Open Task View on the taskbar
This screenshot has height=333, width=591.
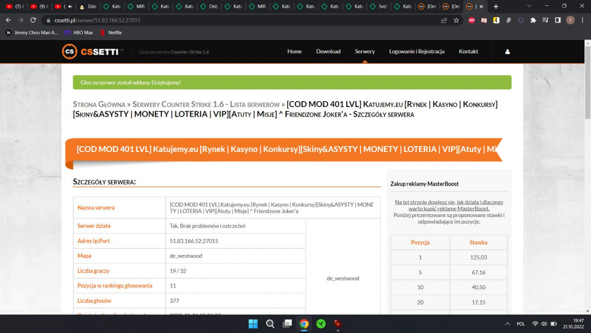287,324
